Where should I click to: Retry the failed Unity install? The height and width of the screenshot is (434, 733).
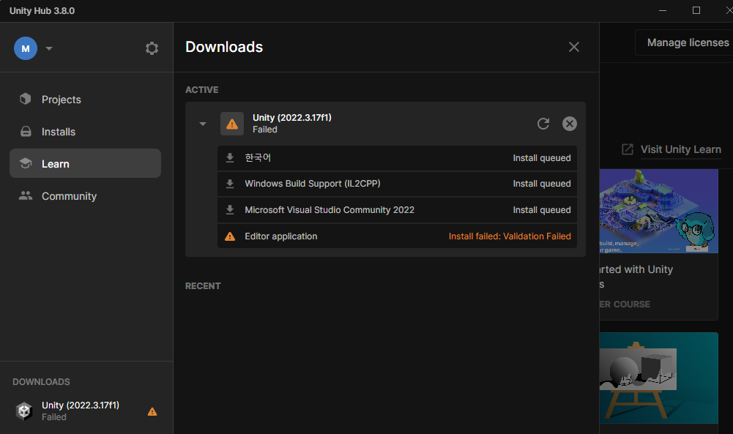click(x=543, y=124)
